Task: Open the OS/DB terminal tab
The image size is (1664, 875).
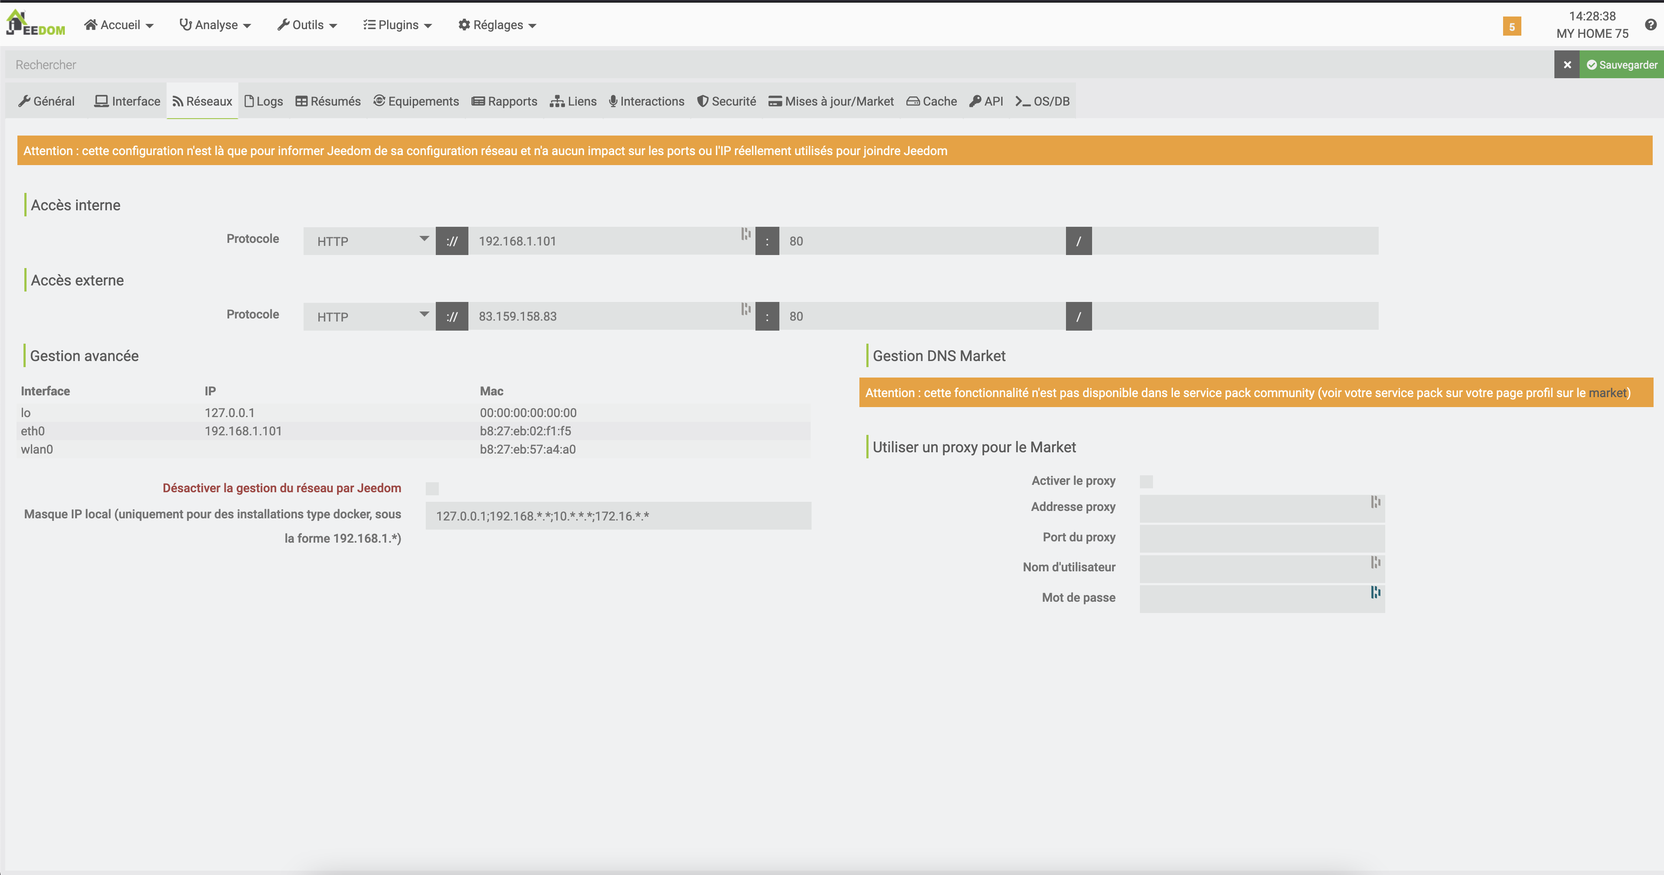Action: (x=1042, y=101)
